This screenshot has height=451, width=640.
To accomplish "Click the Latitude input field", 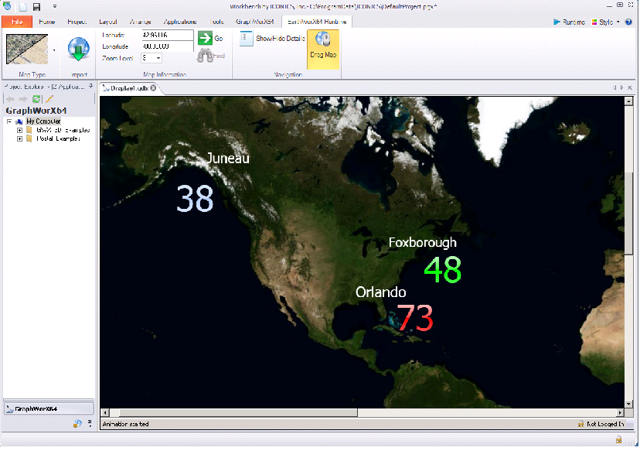I will 167,36.
